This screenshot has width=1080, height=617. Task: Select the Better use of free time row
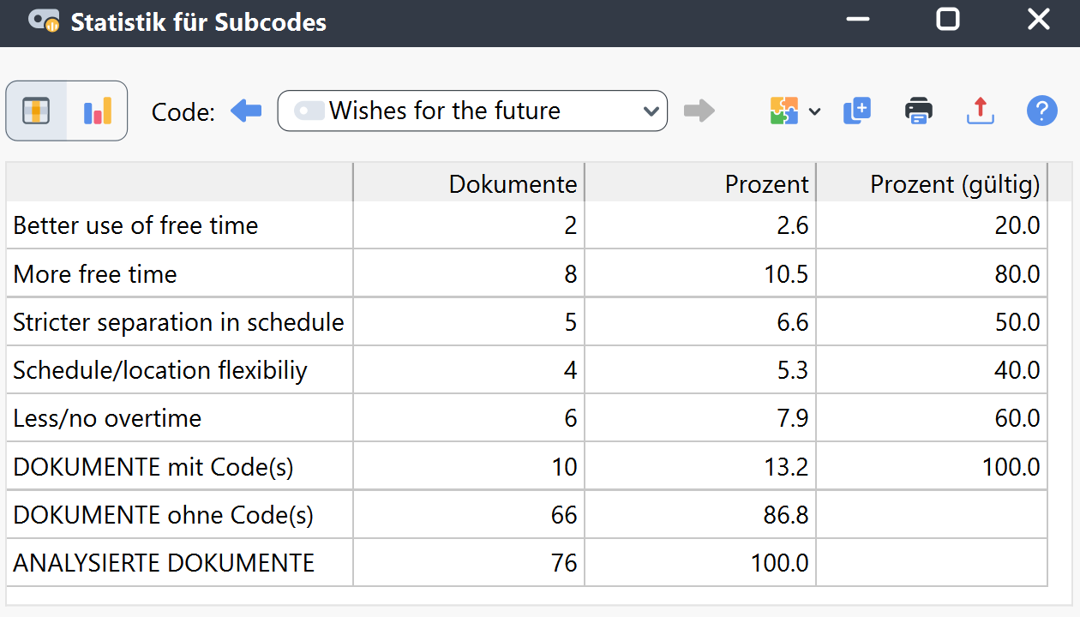(x=135, y=226)
